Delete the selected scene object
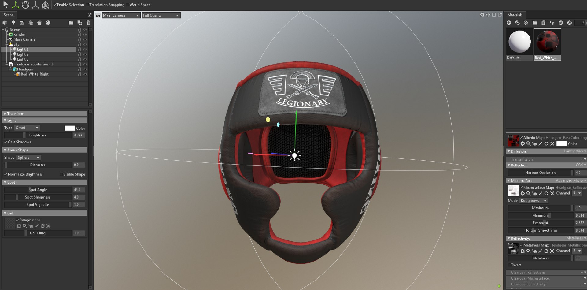 coord(88,23)
